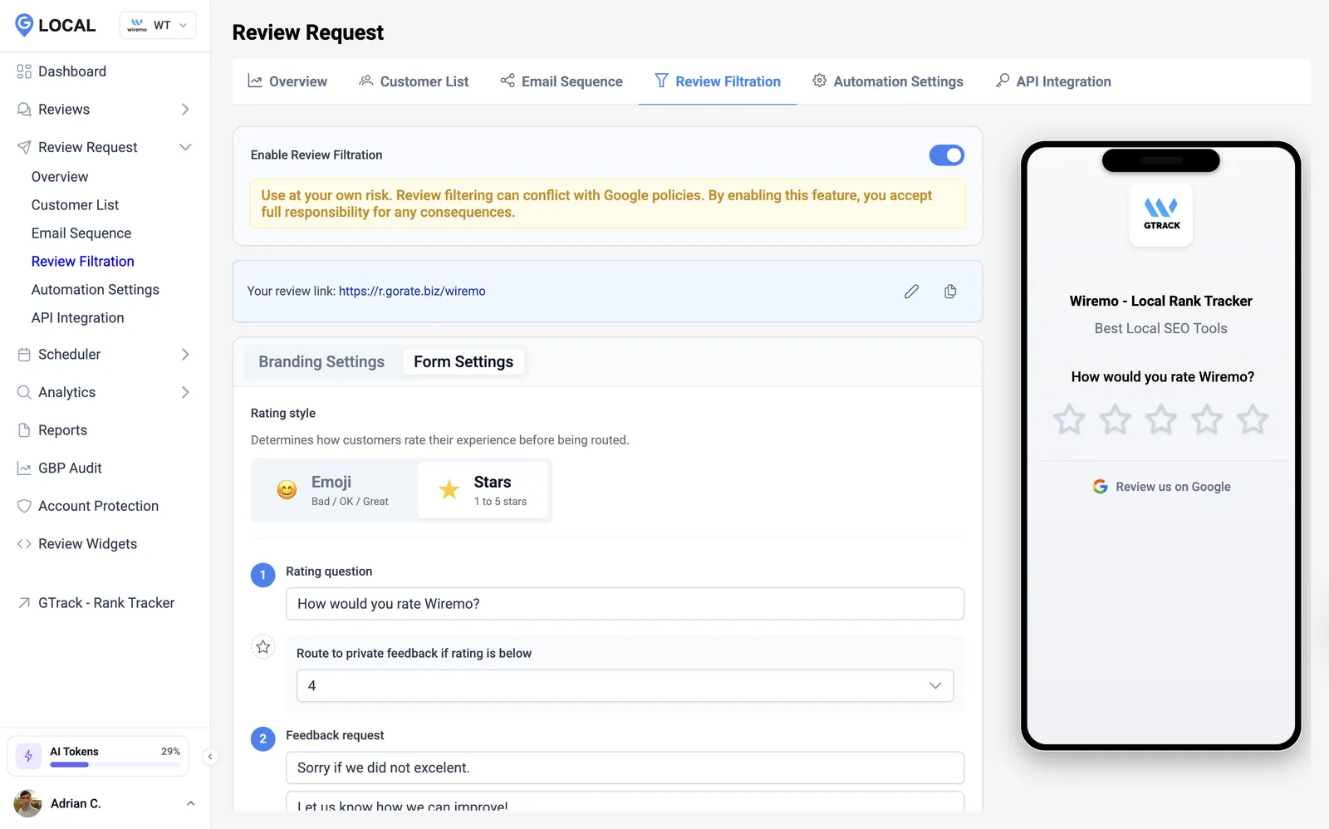Collapse the Review Request sidebar section
Viewport: 1329px width, 829px height.
[x=185, y=147]
